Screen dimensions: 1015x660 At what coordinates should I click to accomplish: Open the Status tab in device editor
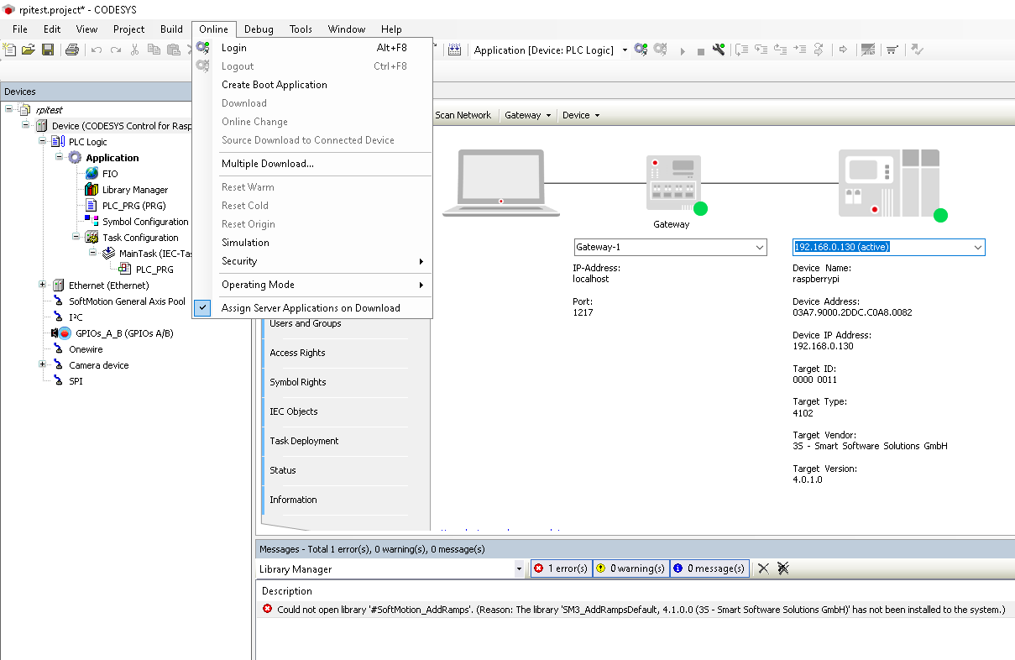(337, 470)
